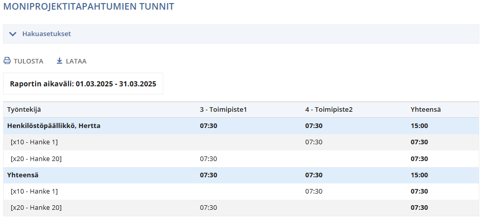Screen dimensions: 488x222
Task: Click Hertta's 15:00 total hours cell
Action: coord(419,126)
